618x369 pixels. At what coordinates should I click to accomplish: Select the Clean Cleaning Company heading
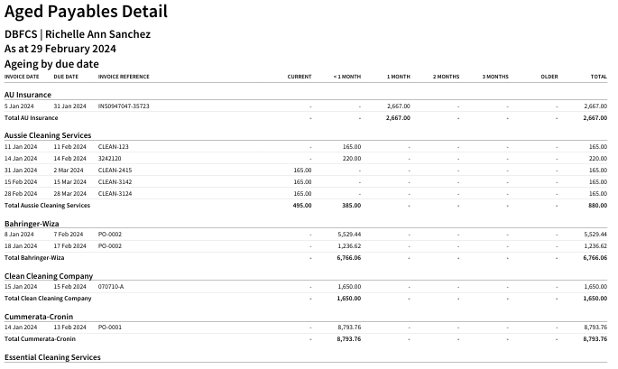[49, 276]
